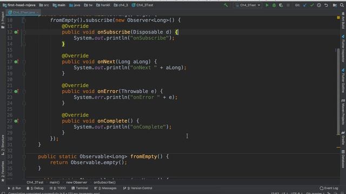
Task: Run Ch4_3Test with the green play button
Action: click(x=267, y=5)
